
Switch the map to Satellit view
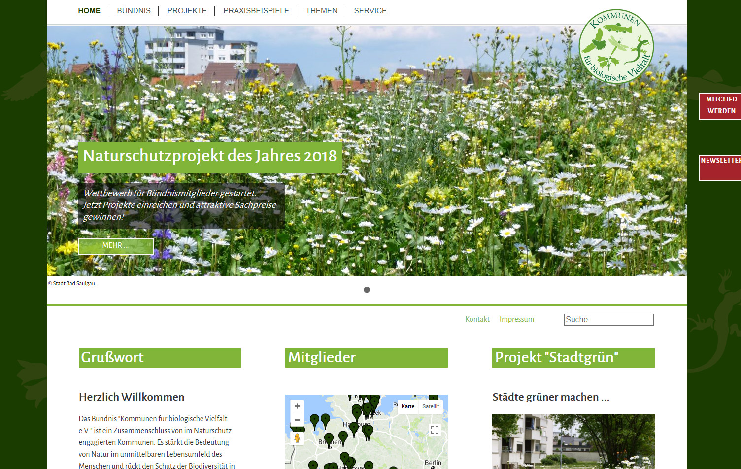coord(430,406)
